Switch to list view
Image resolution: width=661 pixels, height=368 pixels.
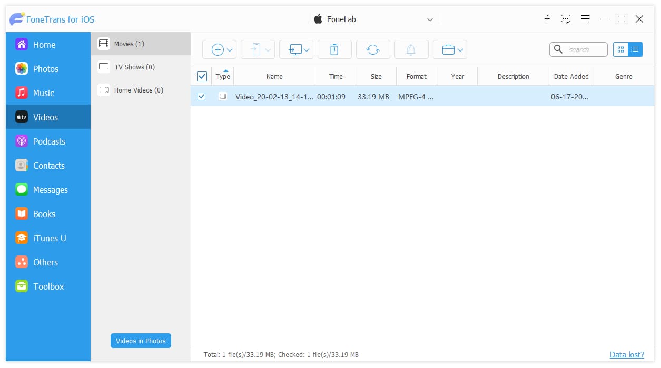[635, 49]
